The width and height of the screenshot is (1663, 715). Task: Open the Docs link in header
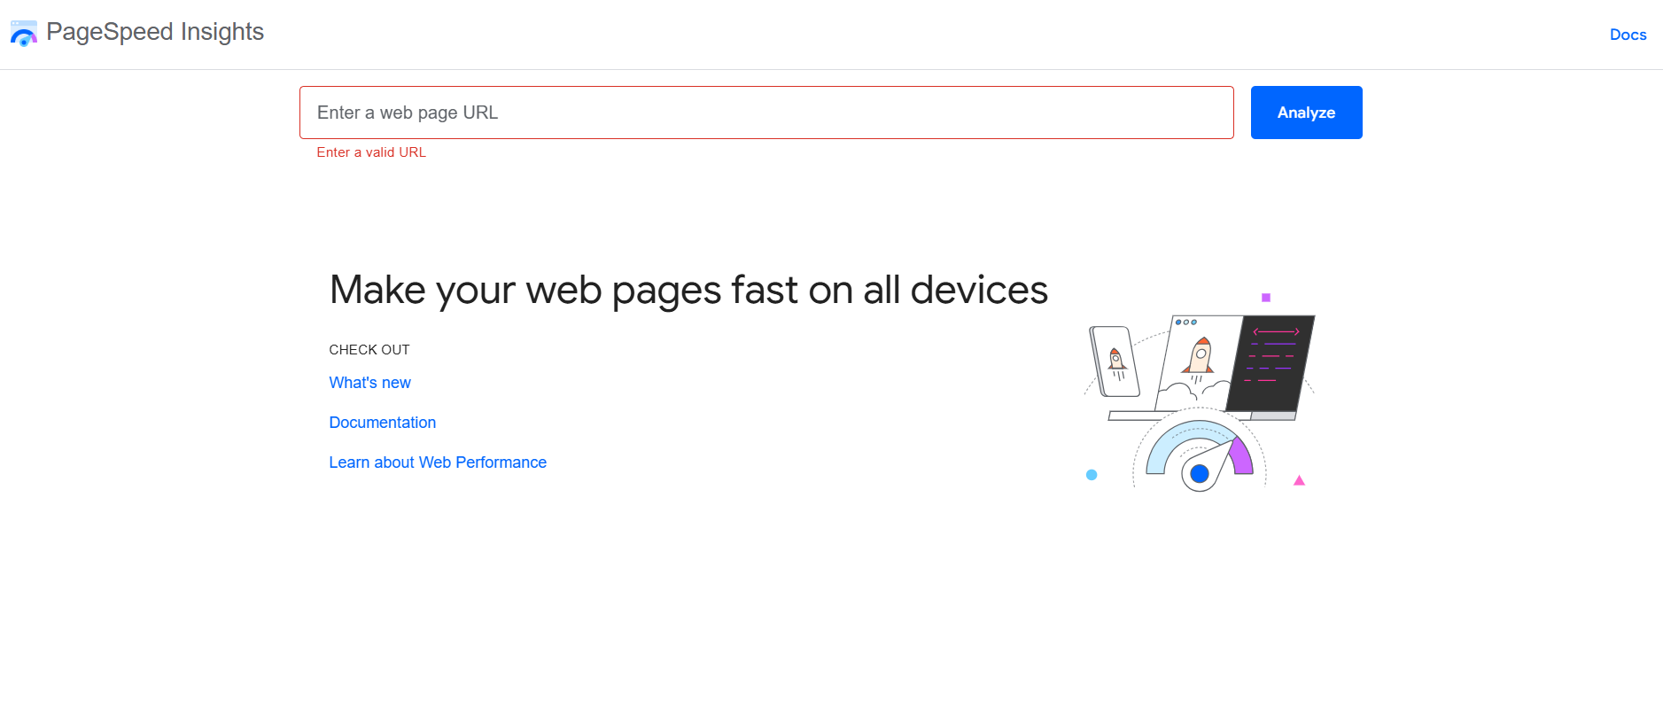[1628, 35]
